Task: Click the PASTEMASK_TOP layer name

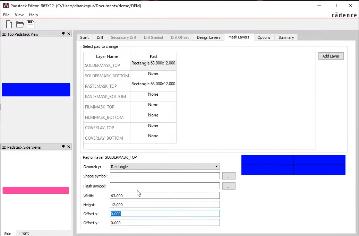Action: click(101, 86)
